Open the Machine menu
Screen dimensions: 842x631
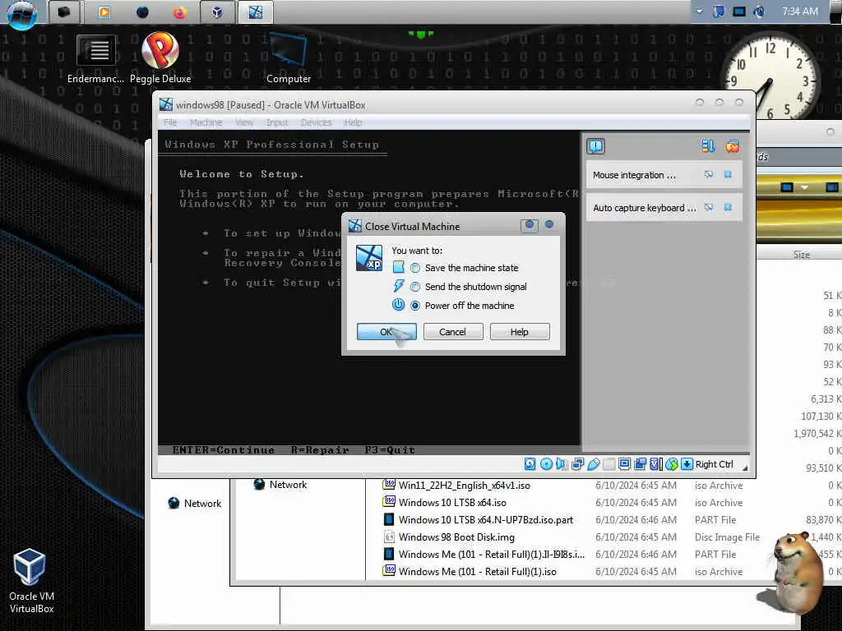click(x=206, y=122)
